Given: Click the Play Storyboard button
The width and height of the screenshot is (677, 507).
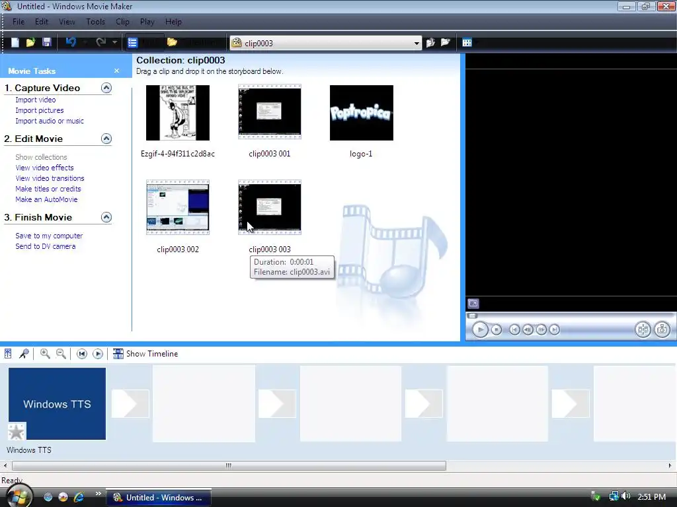Looking at the screenshot, I should point(98,354).
